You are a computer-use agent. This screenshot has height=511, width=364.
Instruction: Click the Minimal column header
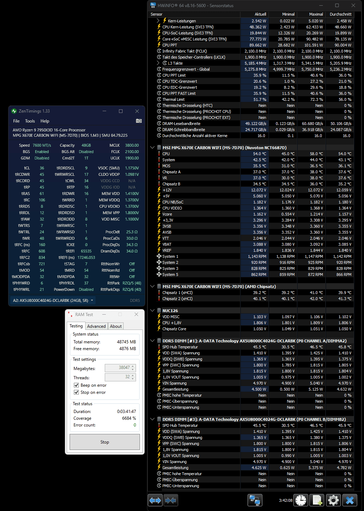point(283,14)
